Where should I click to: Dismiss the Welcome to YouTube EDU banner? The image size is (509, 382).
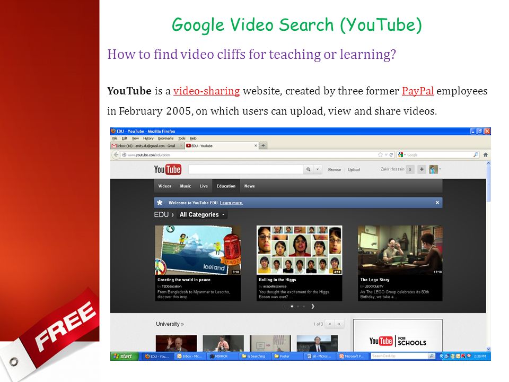(x=437, y=202)
